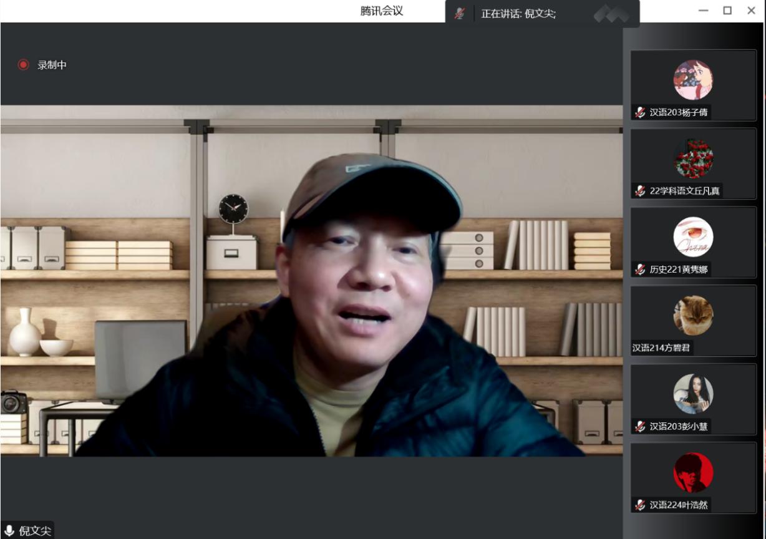Click the microphone icon next to 倪文尖

(x=9, y=531)
